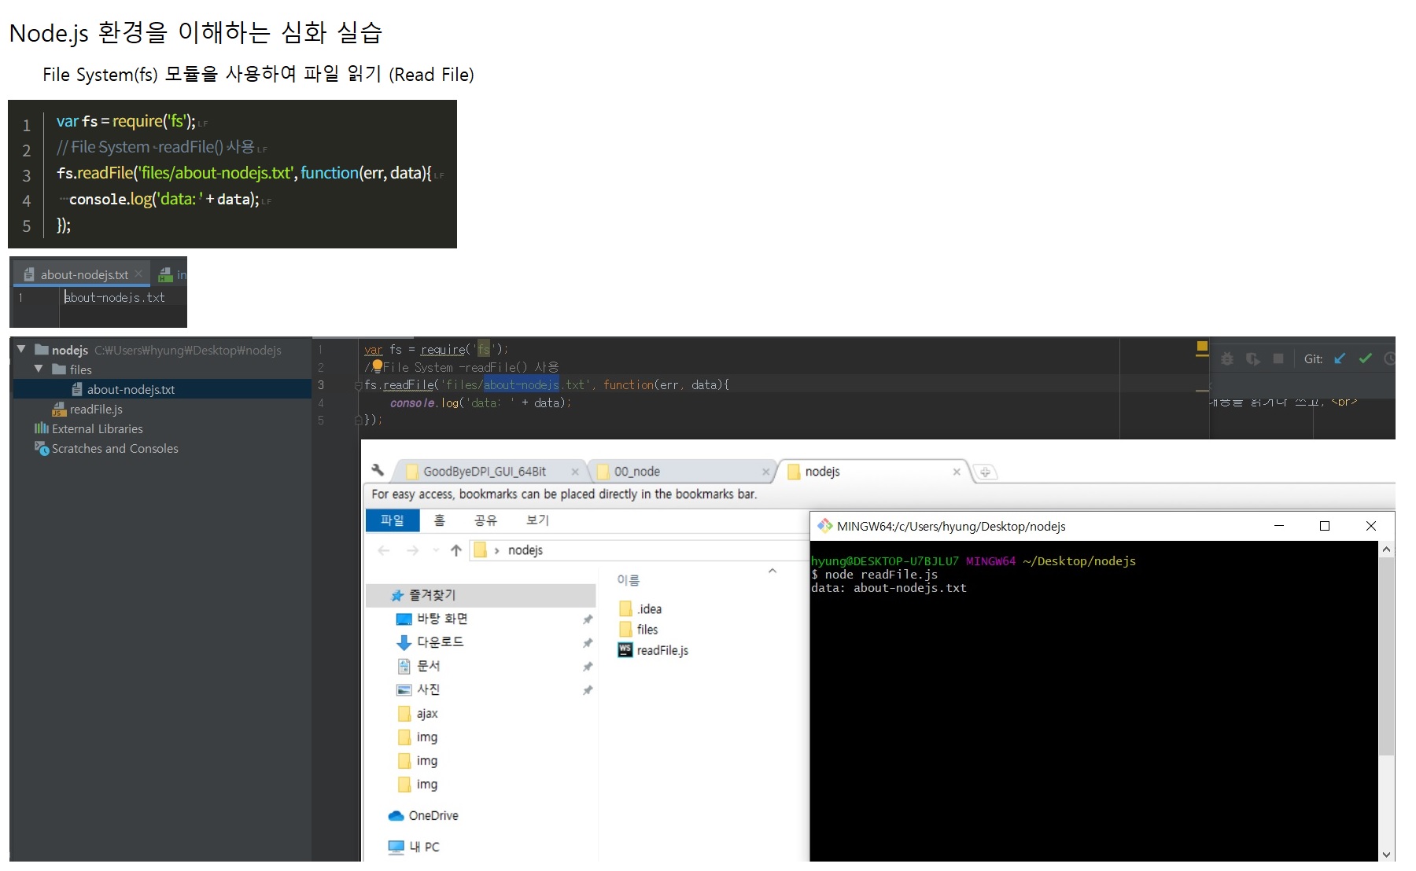Click the recent locations dropdown arrow in Explorer
The image size is (1416, 871).
pos(437,550)
